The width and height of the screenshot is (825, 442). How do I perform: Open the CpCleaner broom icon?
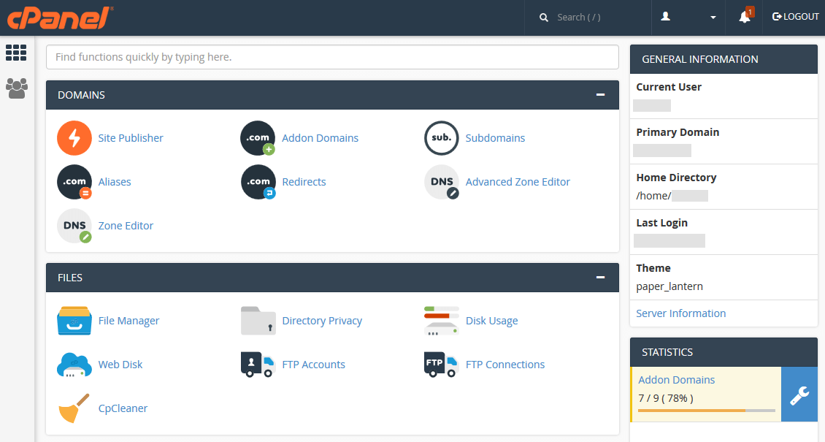coord(74,408)
